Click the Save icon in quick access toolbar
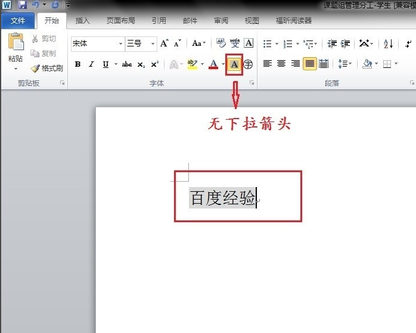This screenshot has width=416, height=333. [23, 5]
